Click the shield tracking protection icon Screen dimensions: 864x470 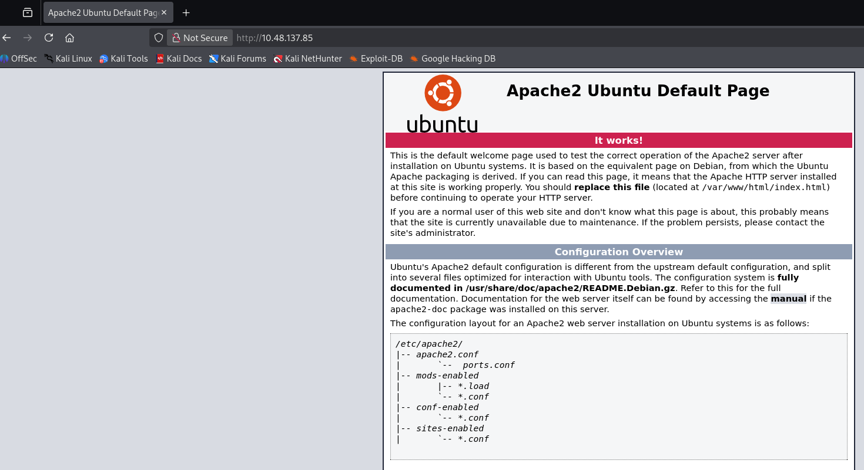pos(158,38)
